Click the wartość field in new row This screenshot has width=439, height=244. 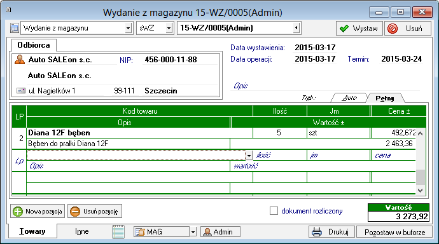pos(323,166)
